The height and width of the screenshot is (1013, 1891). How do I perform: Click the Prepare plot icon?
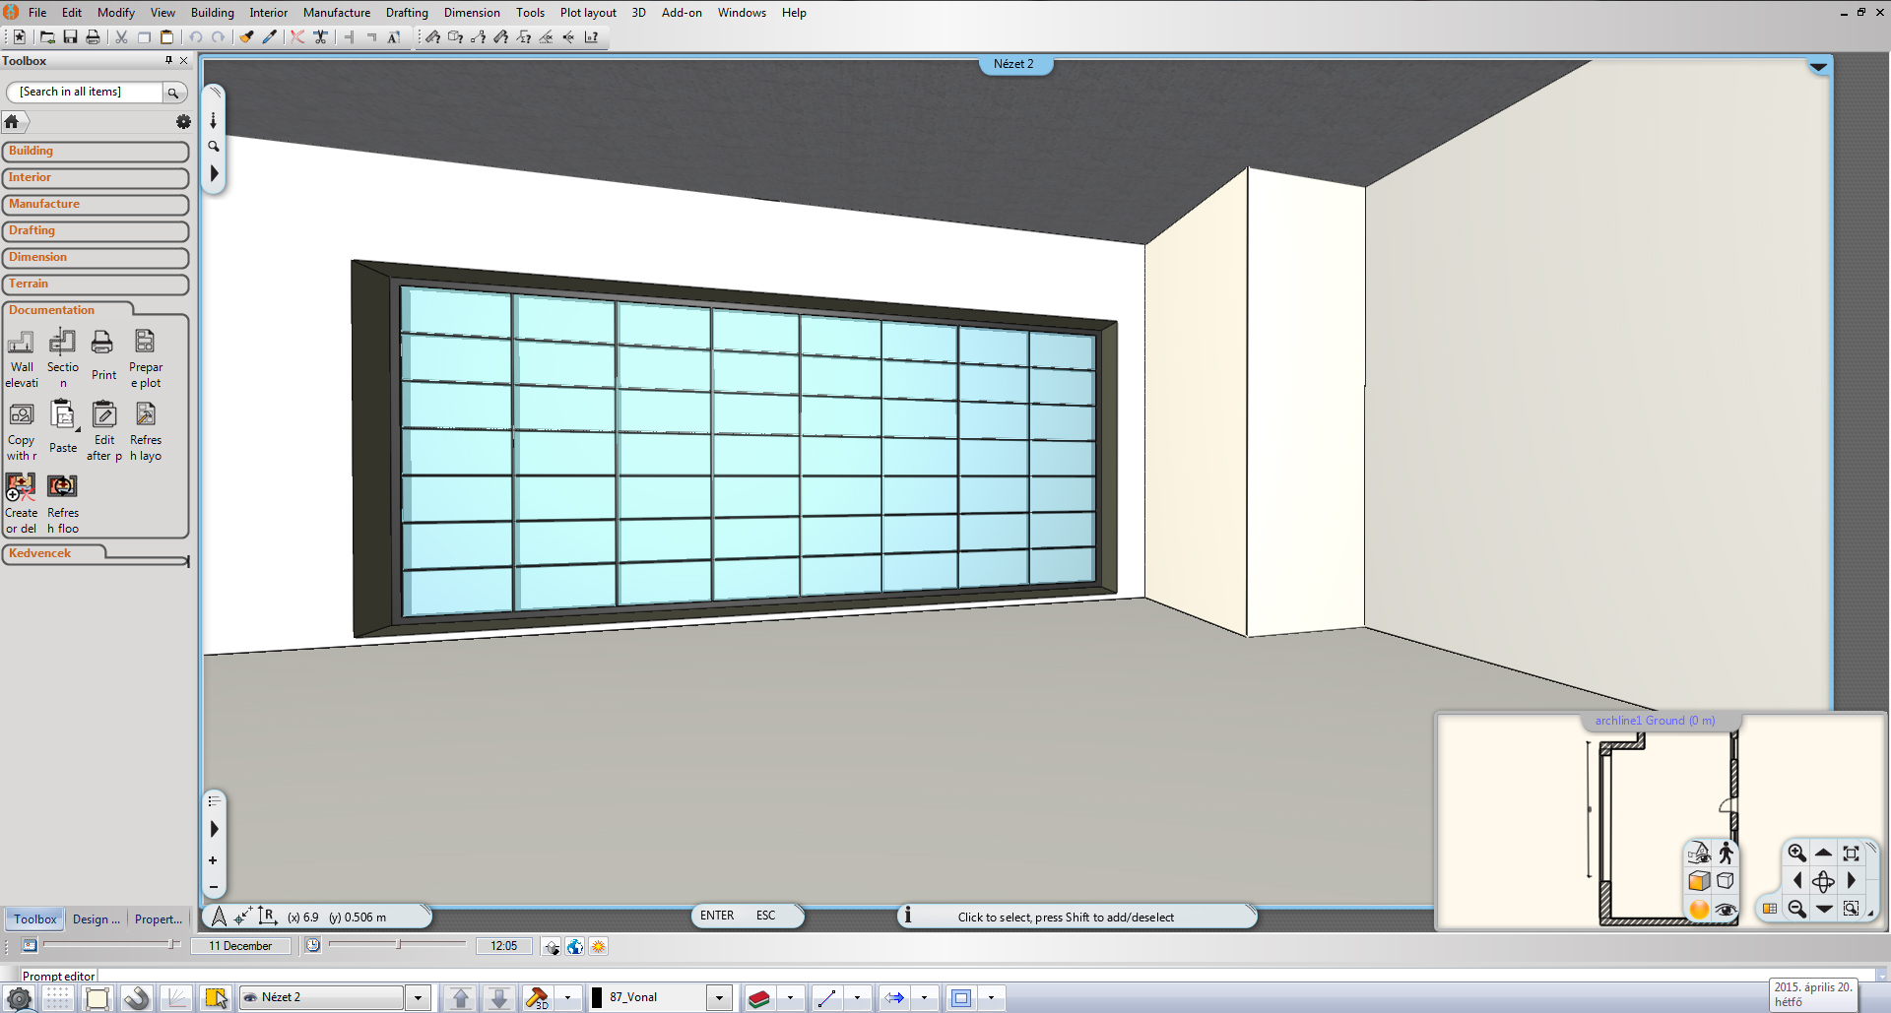click(145, 343)
